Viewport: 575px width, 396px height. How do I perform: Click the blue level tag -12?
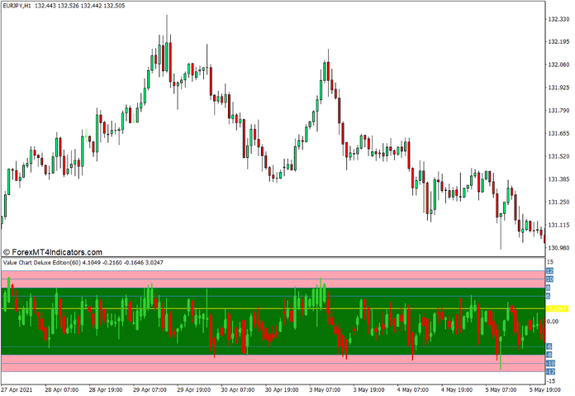pos(550,372)
